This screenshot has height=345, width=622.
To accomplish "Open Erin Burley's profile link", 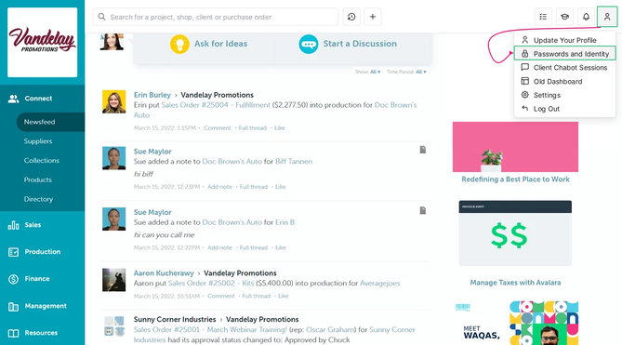I will point(152,95).
